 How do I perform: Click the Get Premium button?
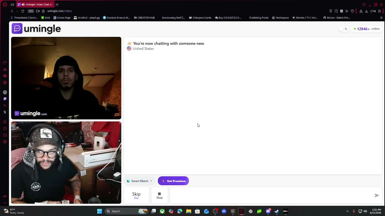pos(173,181)
